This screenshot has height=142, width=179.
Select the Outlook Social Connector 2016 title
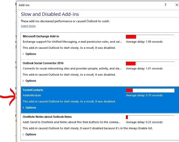pos(43,63)
